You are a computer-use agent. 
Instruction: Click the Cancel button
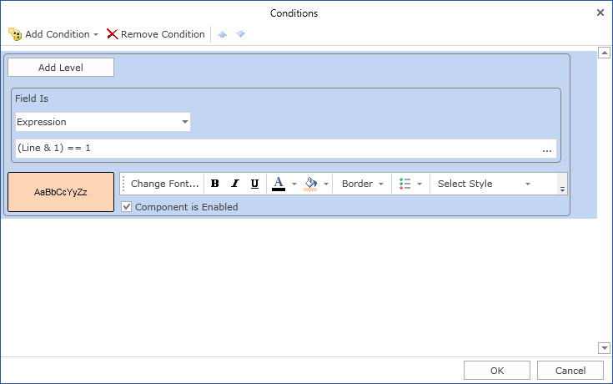[x=570, y=371]
